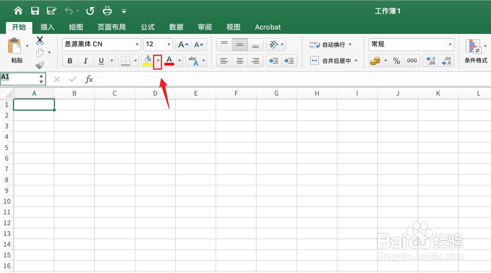Image resolution: width=491 pixels, height=273 pixels.
Task: Open 条件格式 conditional formatting
Action: [x=475, y=51]
